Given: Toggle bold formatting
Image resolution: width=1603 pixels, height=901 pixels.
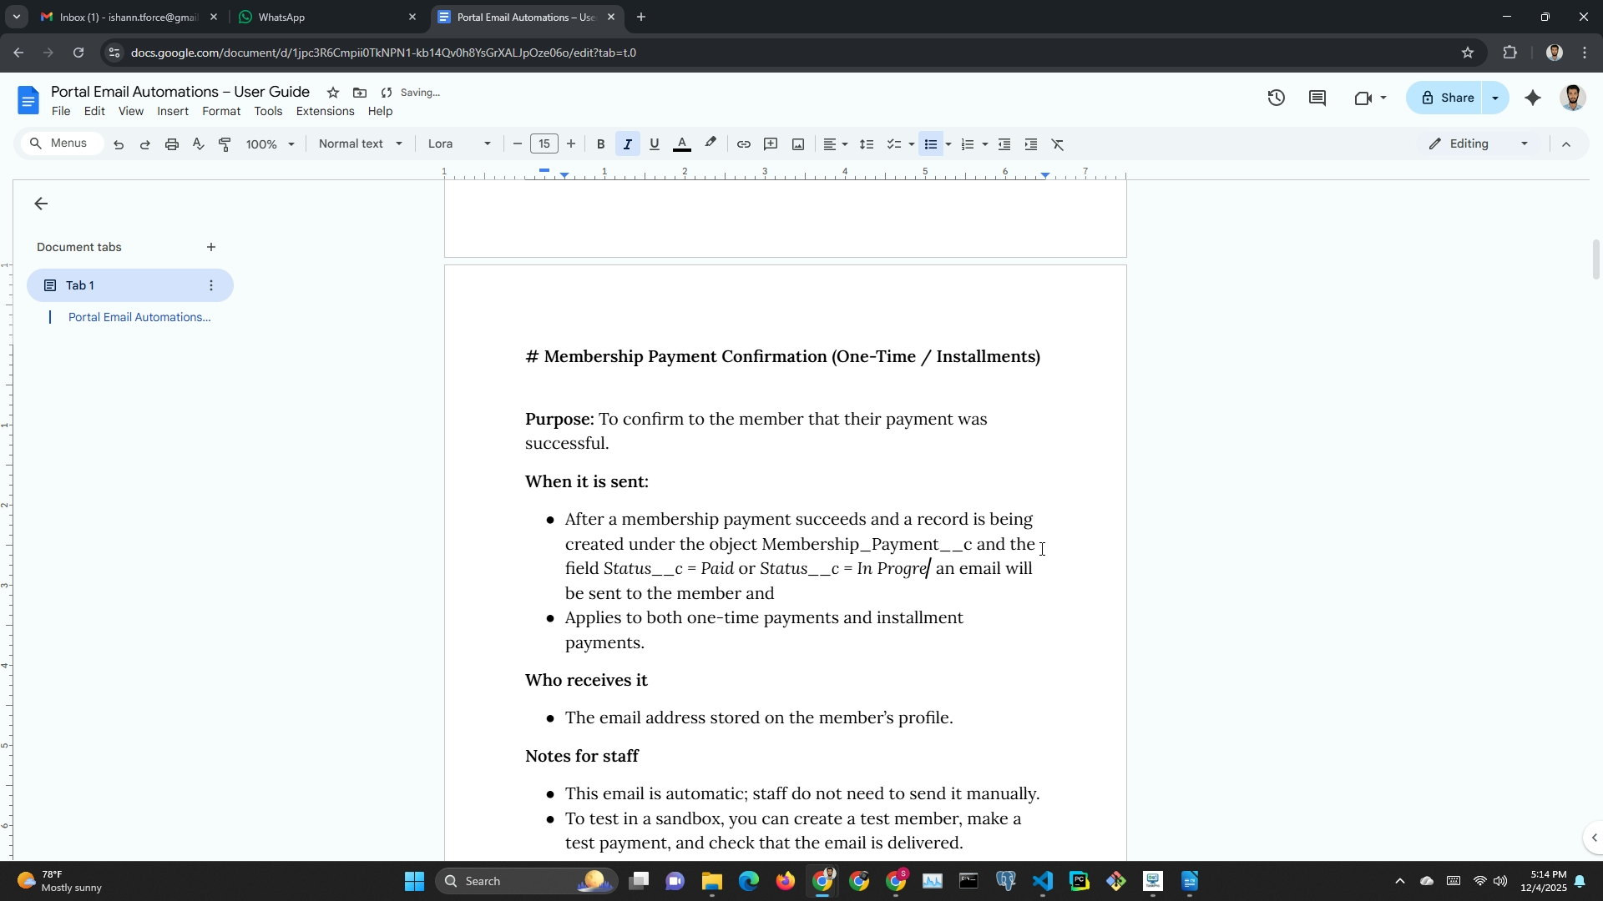Looking at the screenshot, I should (600, 144).
